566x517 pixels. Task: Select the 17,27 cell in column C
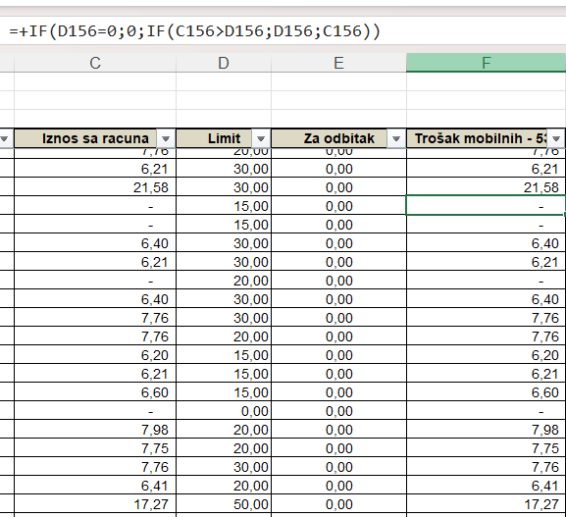click(95, 504)
